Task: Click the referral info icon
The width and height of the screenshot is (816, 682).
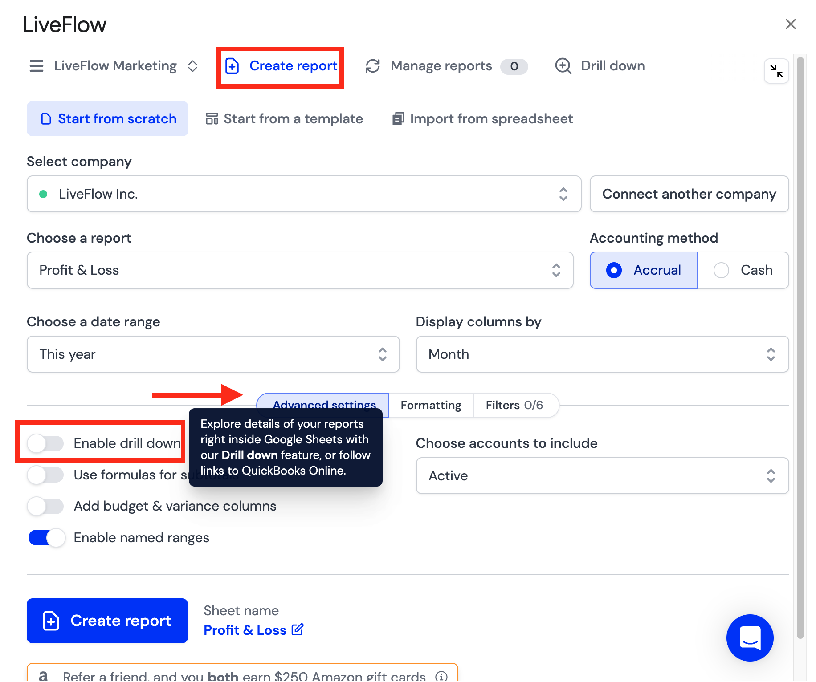Action: (441, 676)
